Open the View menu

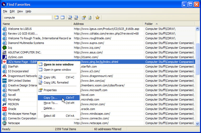pyautogui.click(x=20, y=11)
